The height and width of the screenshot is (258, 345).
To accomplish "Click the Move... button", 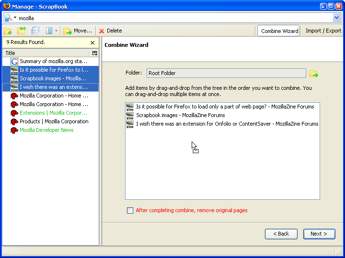I will 78,31.
